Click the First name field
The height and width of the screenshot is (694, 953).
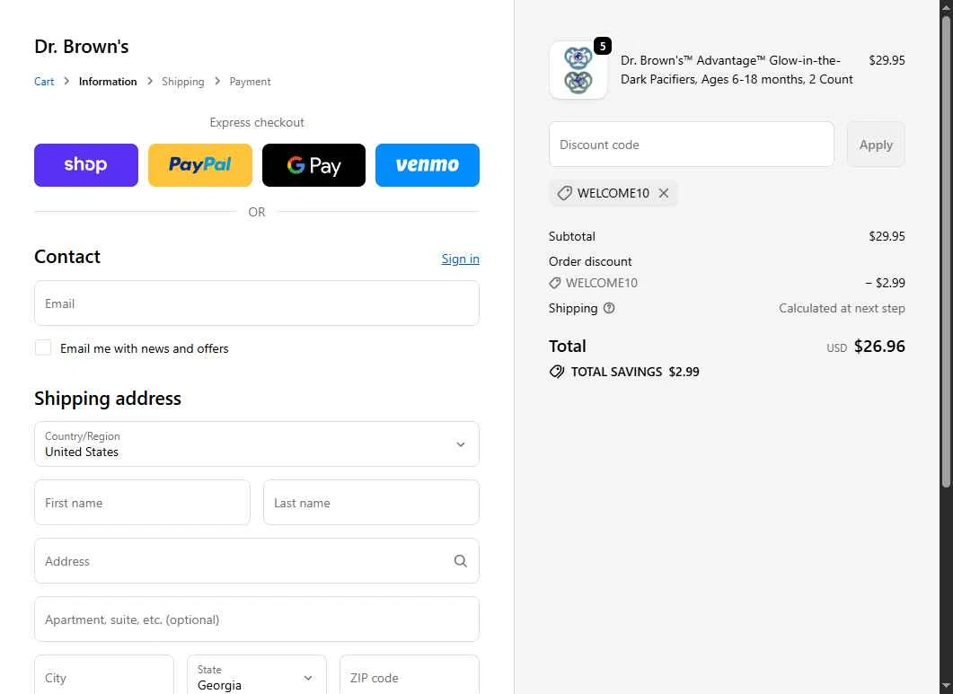(142, 503)
